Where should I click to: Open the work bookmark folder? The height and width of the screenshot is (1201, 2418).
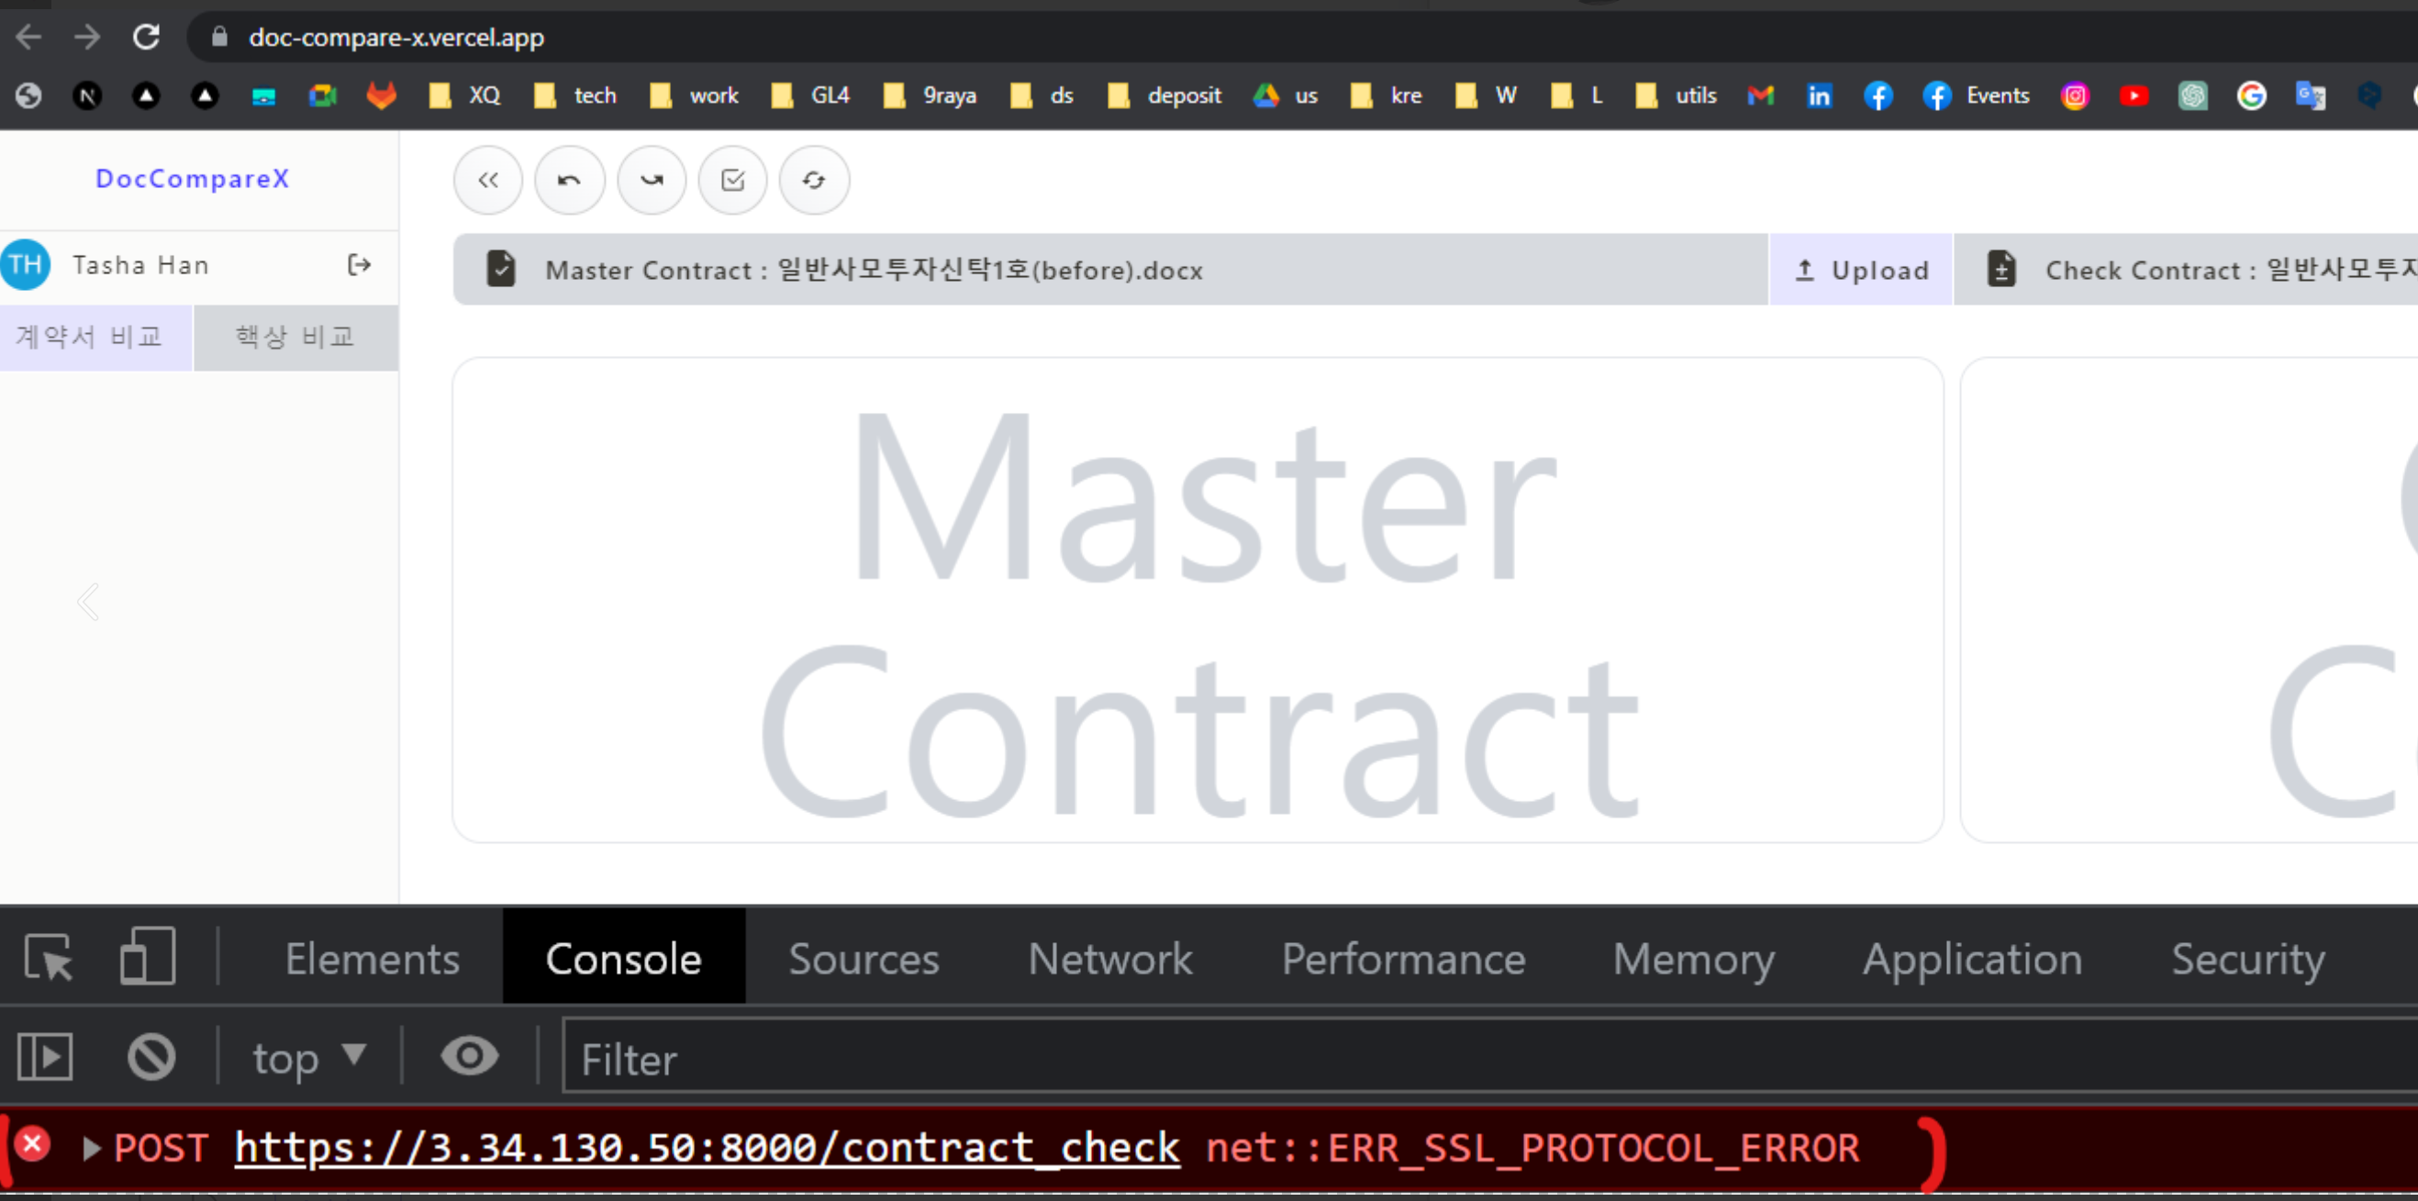(695, 95)
